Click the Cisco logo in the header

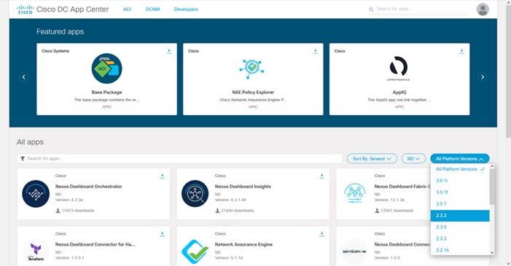[x=25, y=9]
